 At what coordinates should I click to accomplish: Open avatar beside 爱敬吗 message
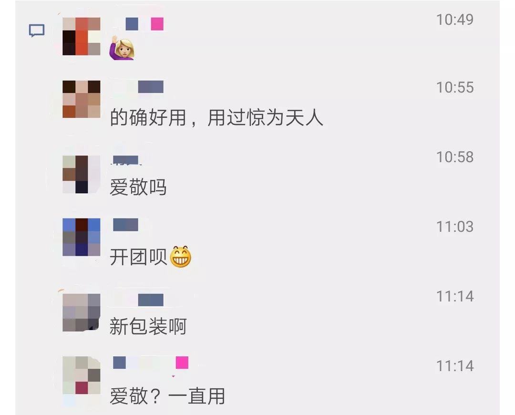(82, 174)
